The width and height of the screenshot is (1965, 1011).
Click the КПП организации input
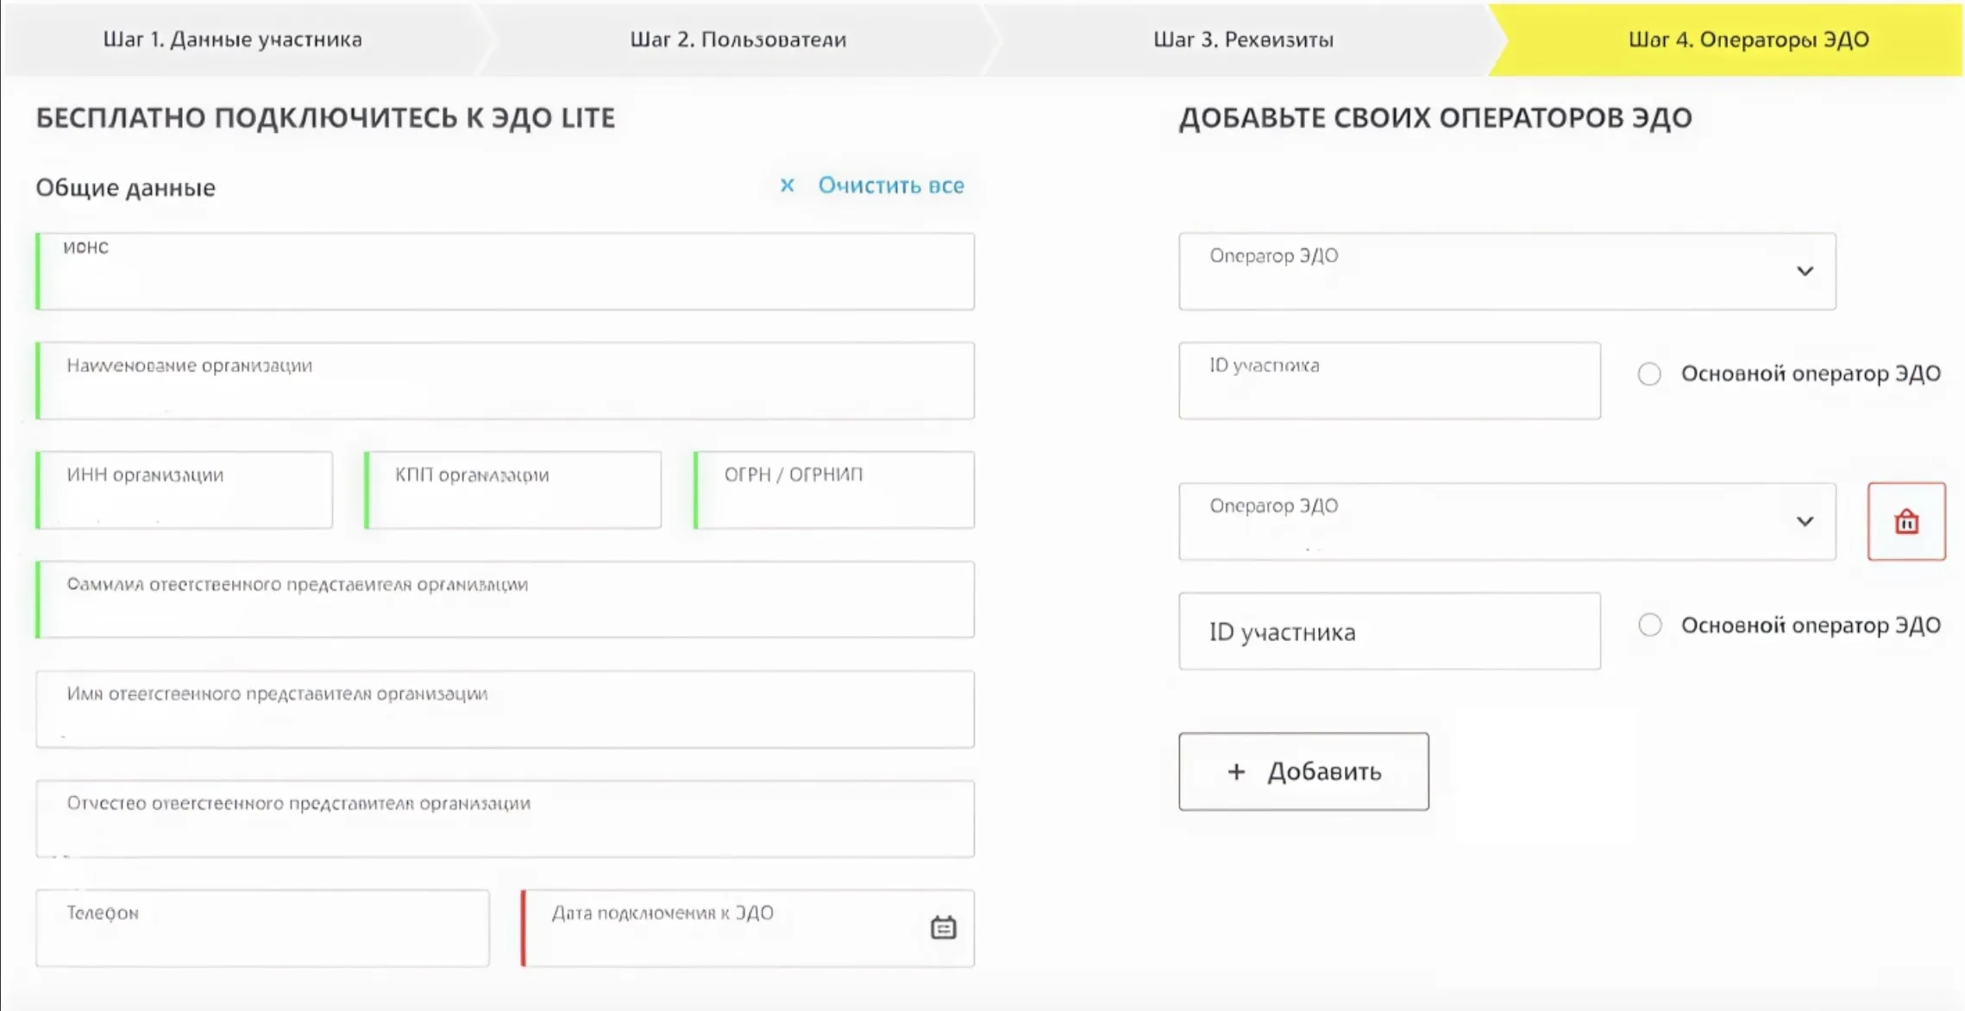[x=513, y=490]
